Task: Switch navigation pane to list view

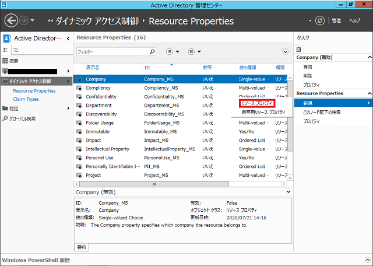Action: click(x=6, y=51)
